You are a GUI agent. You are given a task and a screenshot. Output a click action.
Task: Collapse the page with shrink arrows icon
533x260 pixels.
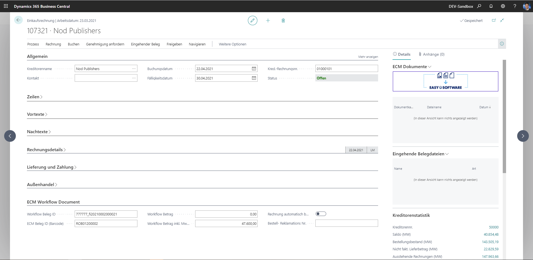click(502, 20)
